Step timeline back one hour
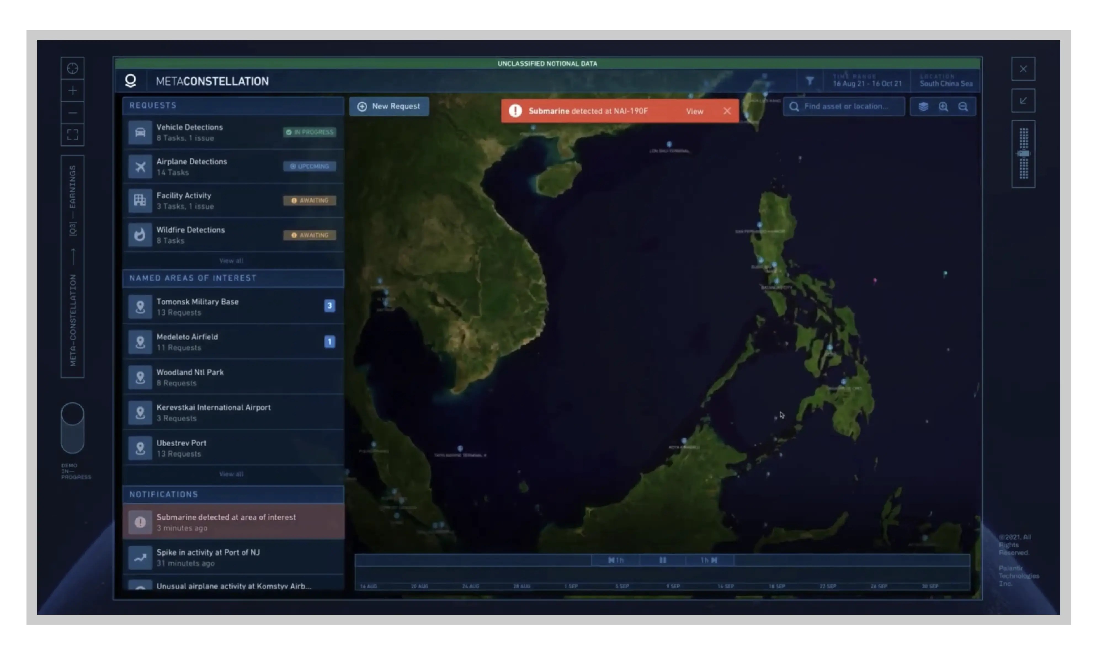The height and width of the screenshot is (653, 1102). pyautogui.click(x=616, y=560)
